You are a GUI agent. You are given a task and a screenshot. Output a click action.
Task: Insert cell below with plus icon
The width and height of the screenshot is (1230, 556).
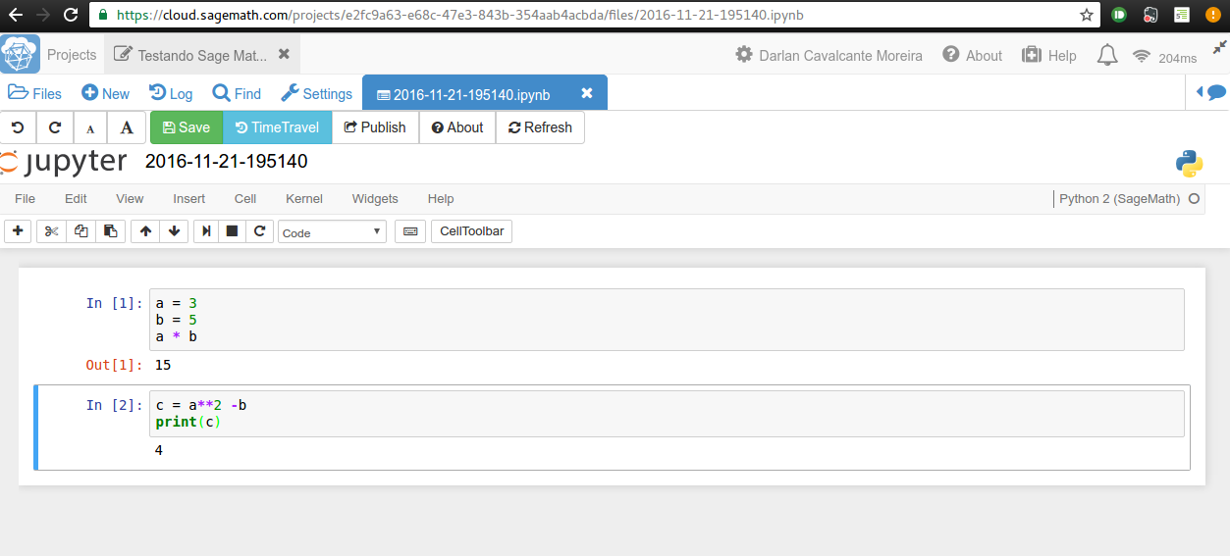point(18,231)
